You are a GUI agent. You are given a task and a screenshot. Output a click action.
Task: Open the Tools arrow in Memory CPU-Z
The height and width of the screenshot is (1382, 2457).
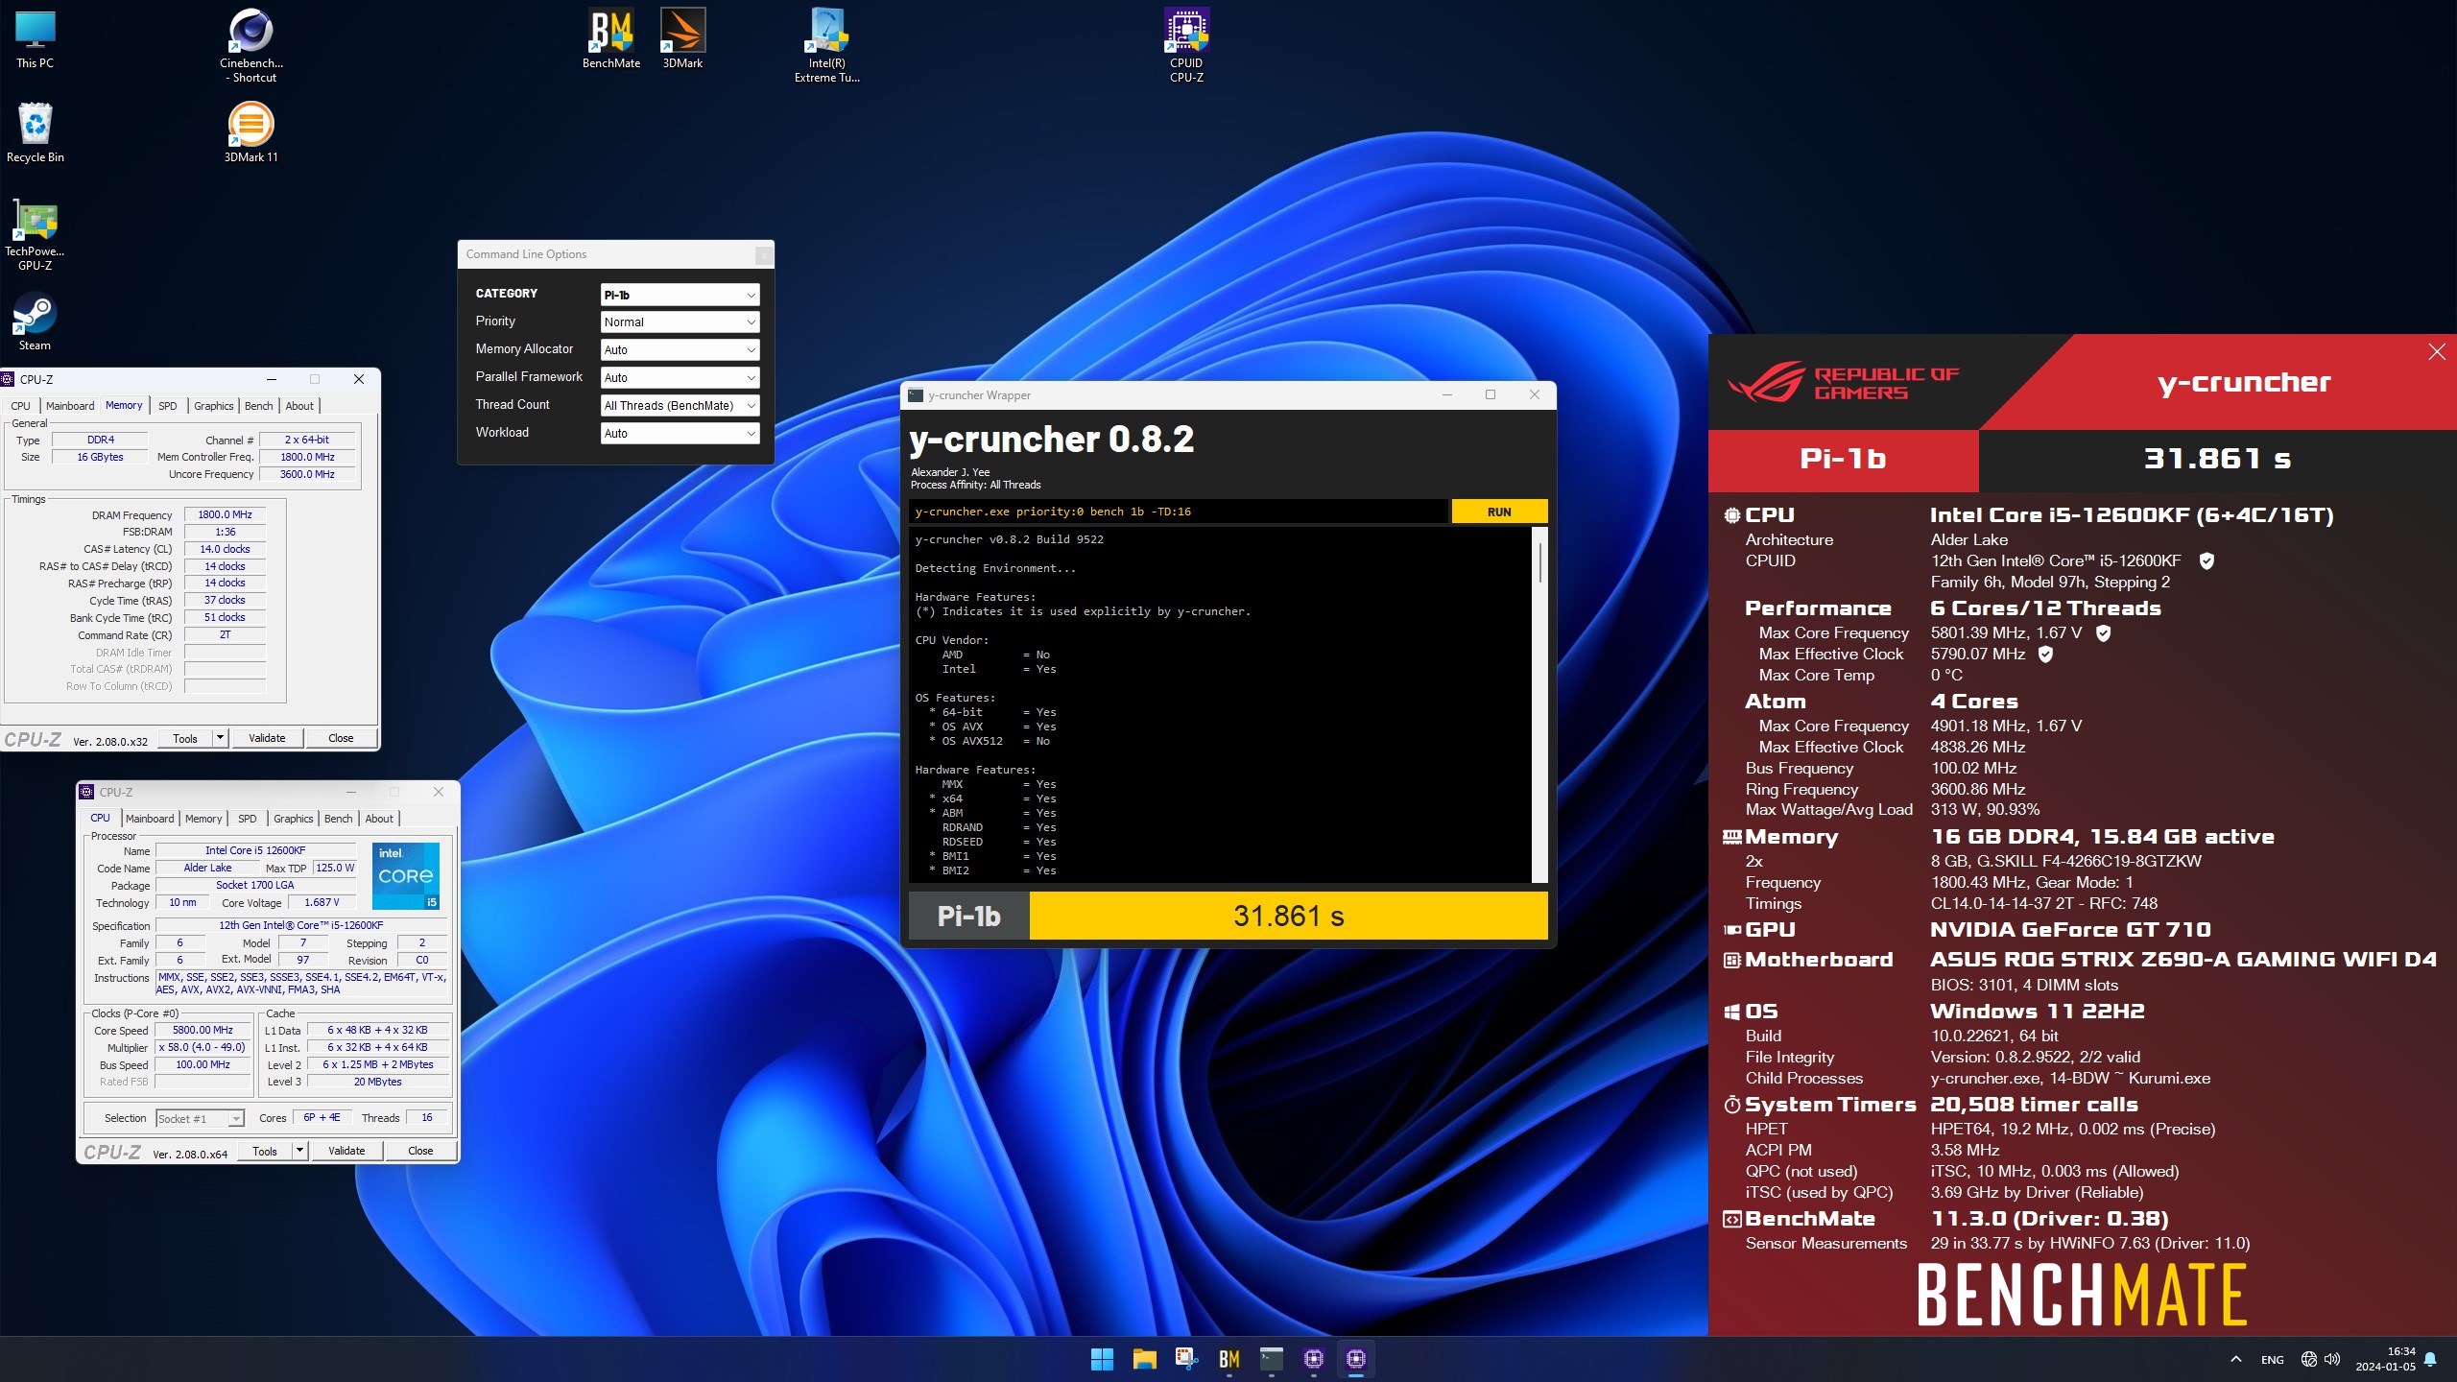point(221,738)
